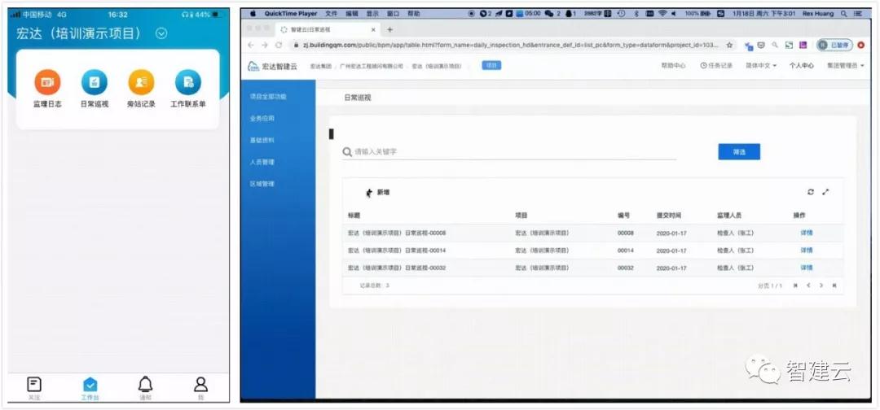
Task: Click the 新增 add button
Action: click(x=378, y=193)
